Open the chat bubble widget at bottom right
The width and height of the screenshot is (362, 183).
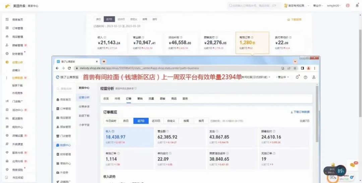(353, 165)
